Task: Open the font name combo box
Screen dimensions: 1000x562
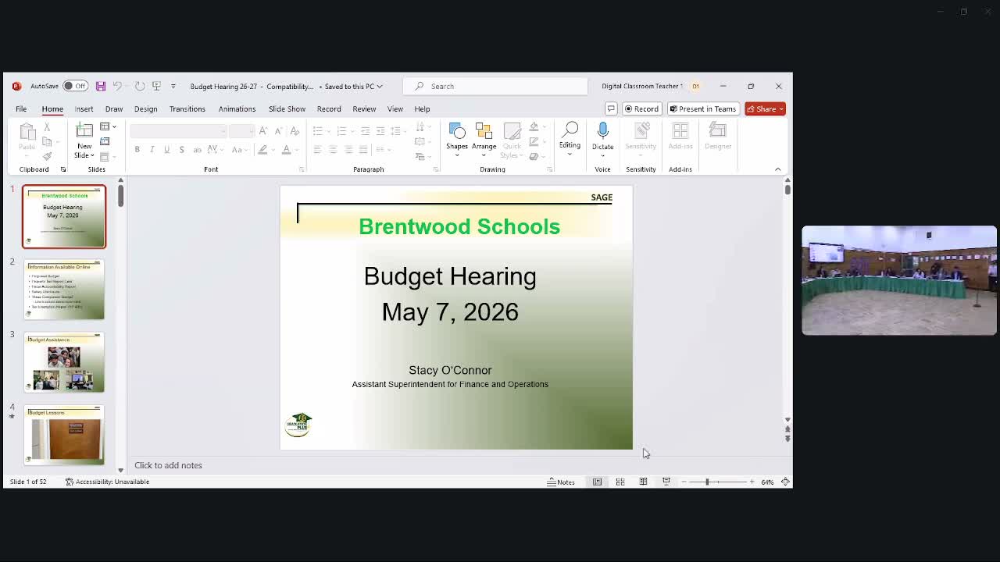Action: 179,130
